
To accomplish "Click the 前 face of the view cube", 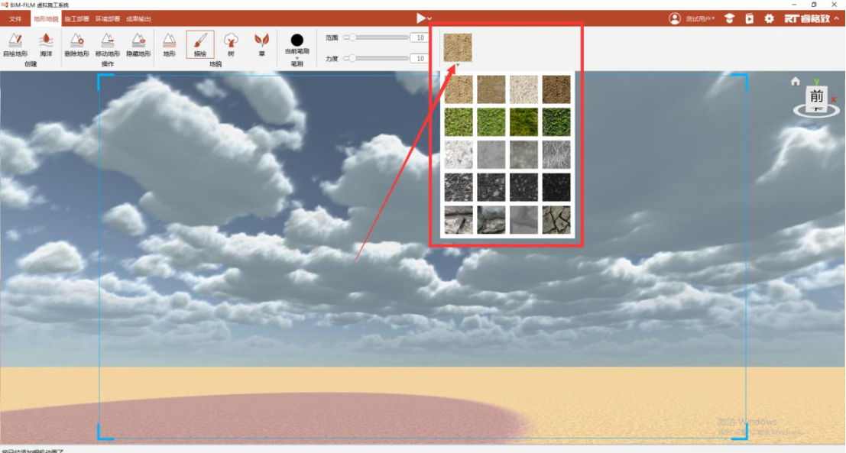I will (x=816, y=97).
